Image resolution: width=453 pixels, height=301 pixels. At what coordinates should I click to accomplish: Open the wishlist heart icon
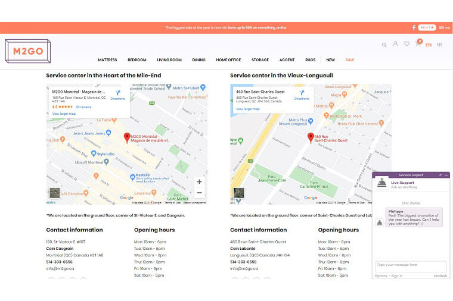pos(407,44)
